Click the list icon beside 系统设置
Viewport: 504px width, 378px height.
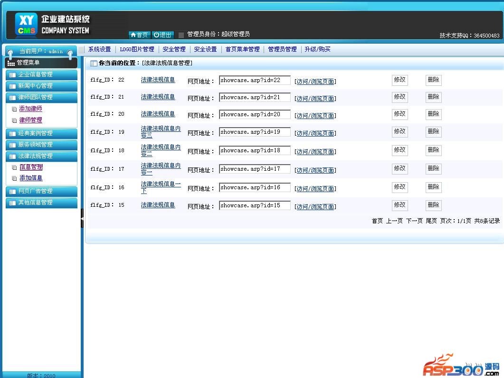pos(82,49)
